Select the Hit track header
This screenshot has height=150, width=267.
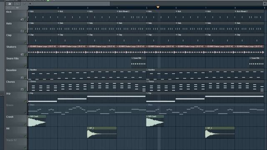(x=16, y=132)
